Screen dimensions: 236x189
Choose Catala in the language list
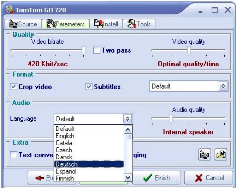[89, 143]
